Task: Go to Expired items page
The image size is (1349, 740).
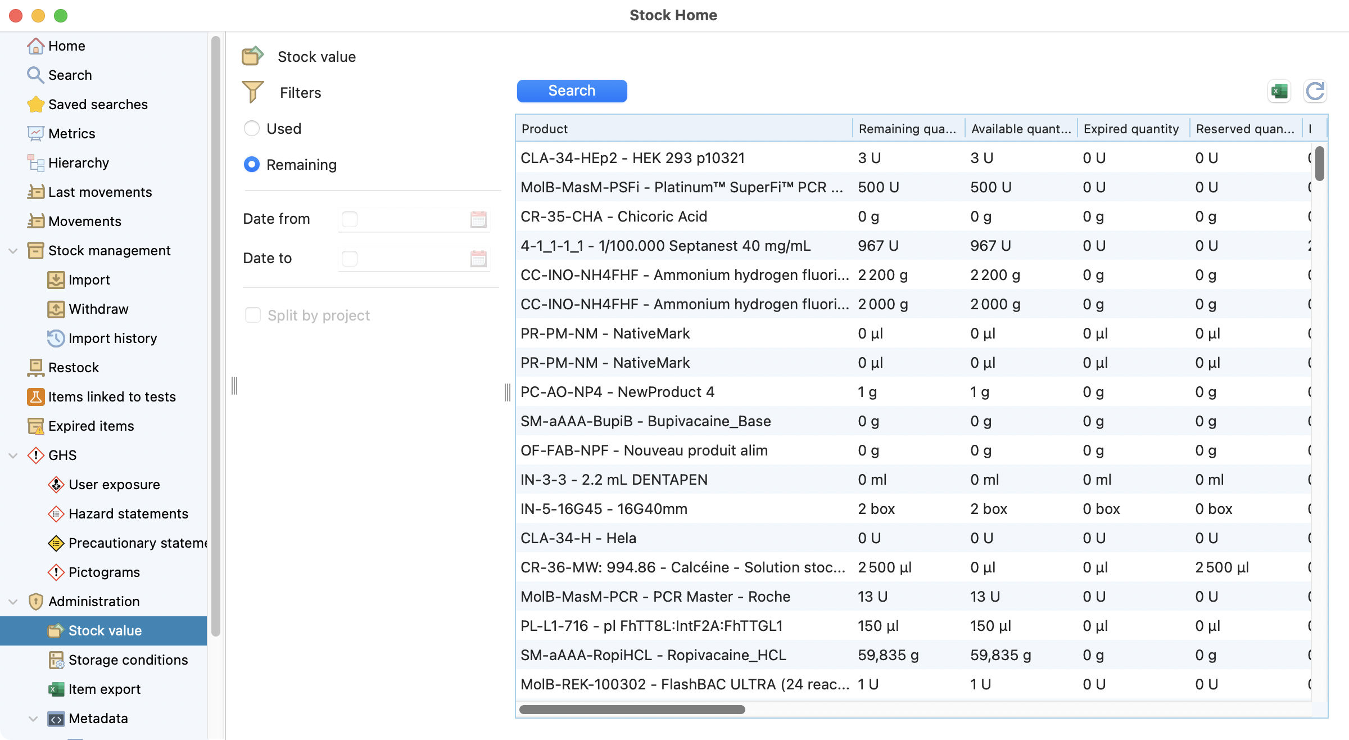Action: point(91,426)
